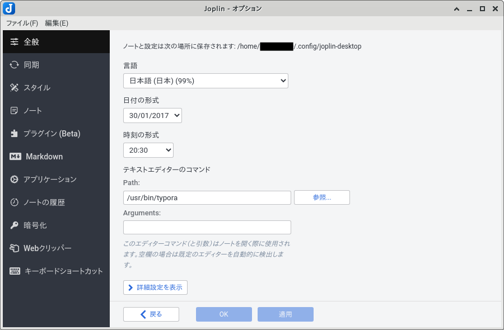
Task: Maximize the Joplin options window
Action: click(x=483, y=9)
